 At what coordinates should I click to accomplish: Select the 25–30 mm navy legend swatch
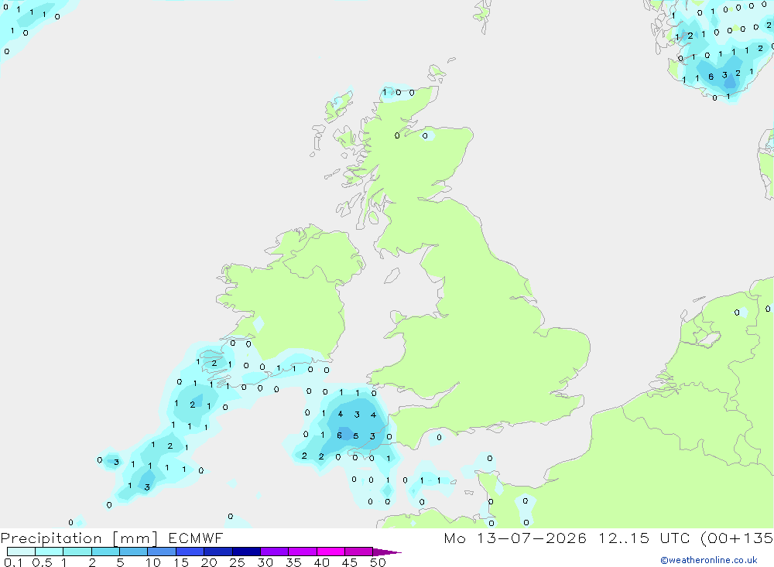pos(246,552)
